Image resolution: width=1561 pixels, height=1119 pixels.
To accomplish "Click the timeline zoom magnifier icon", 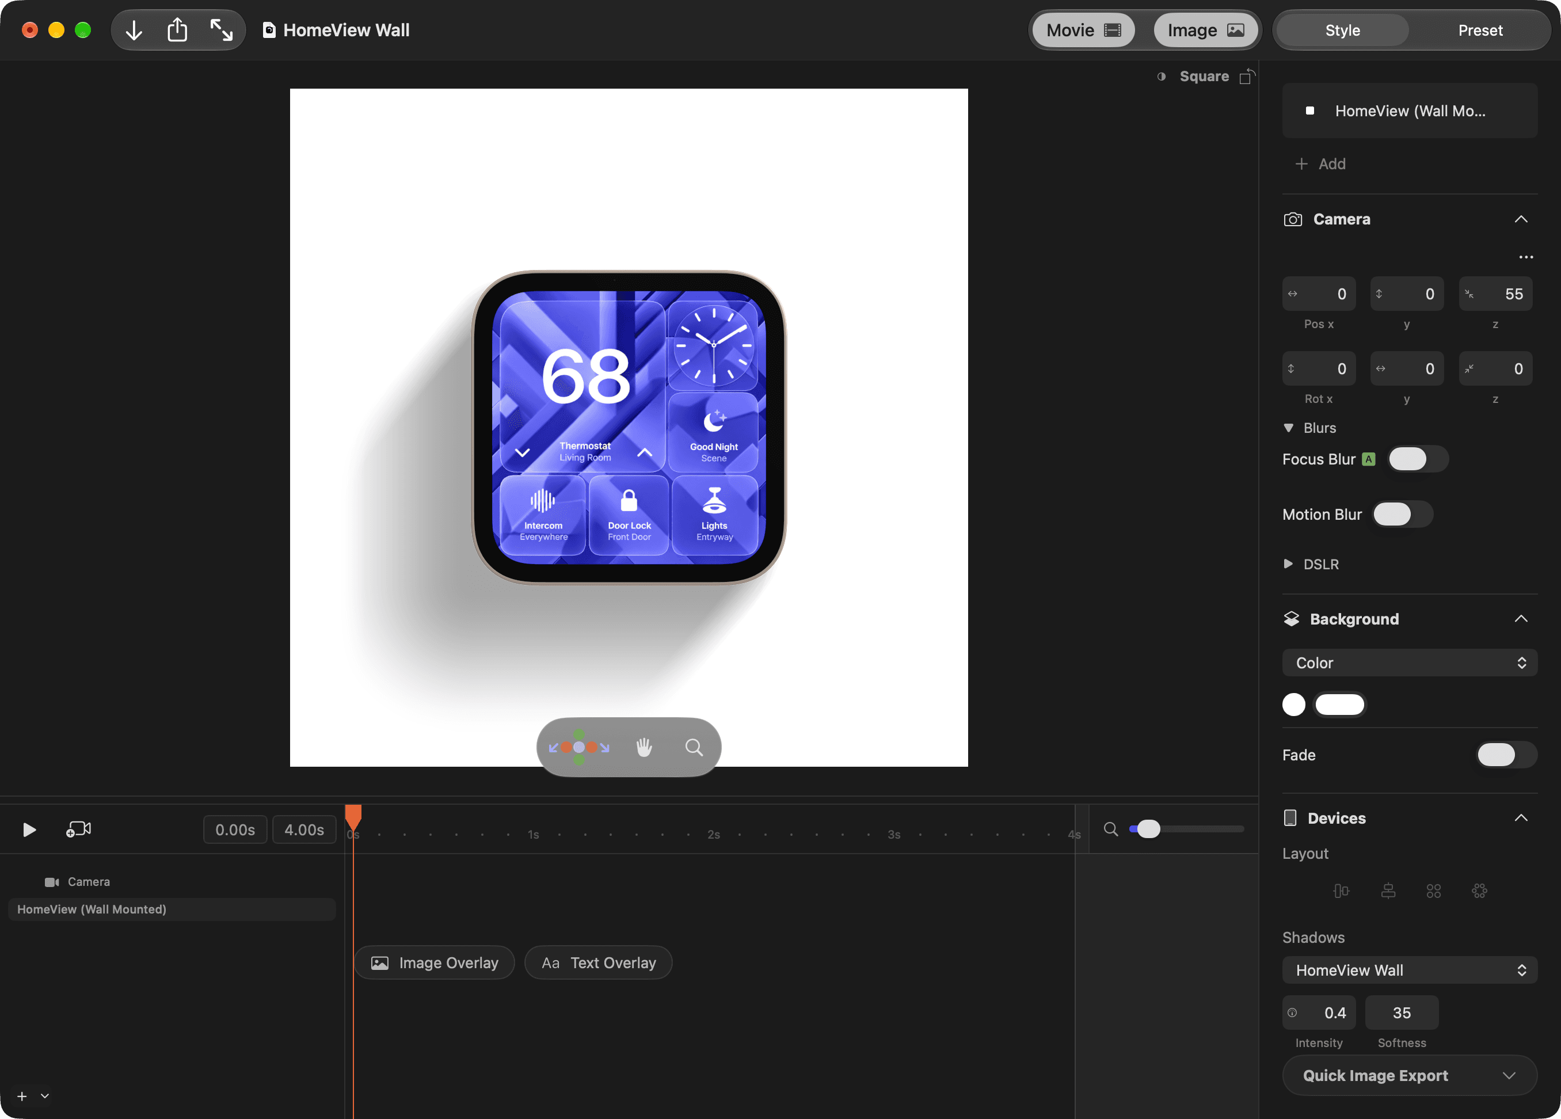I will tap(1111, 829).
